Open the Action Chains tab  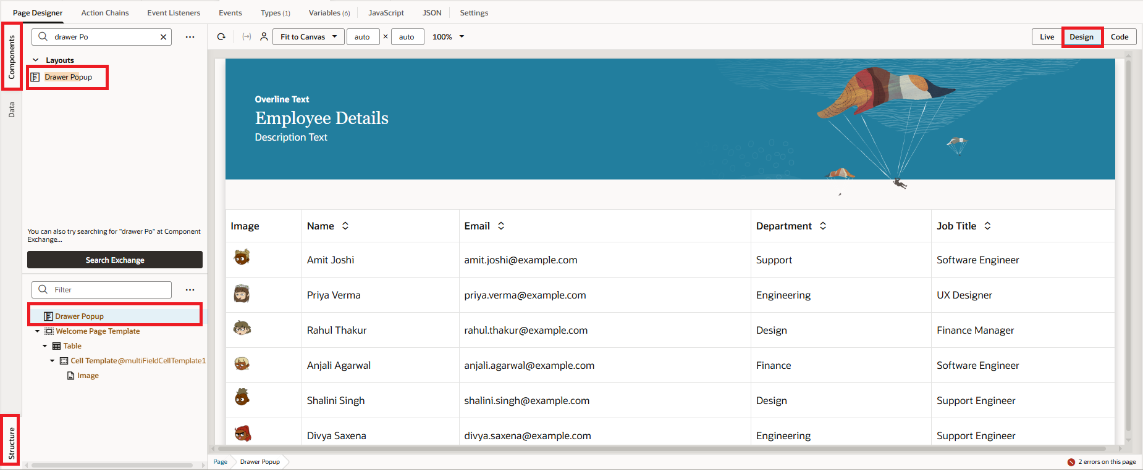pyautogui.click(x=105, y=13)
